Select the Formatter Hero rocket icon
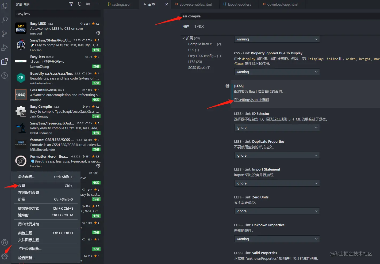 pyautogui.click(x=21, y=161)
